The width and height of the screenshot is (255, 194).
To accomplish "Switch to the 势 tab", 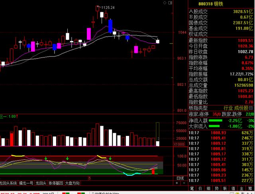I will click(x=217, y=188).
